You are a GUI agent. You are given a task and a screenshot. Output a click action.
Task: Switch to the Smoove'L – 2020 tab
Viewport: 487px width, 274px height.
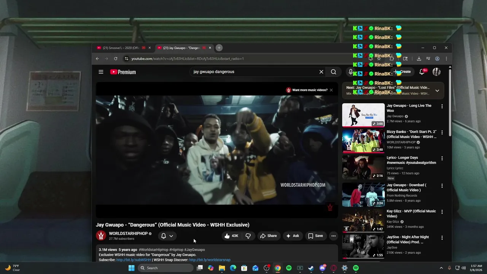click(x=121, y=48)
